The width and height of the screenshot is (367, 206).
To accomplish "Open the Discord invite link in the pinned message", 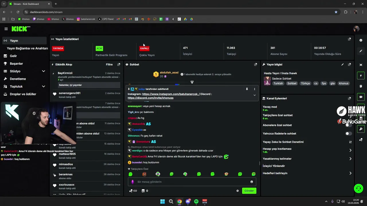I will pyautogui.click(x=151, y=98).
